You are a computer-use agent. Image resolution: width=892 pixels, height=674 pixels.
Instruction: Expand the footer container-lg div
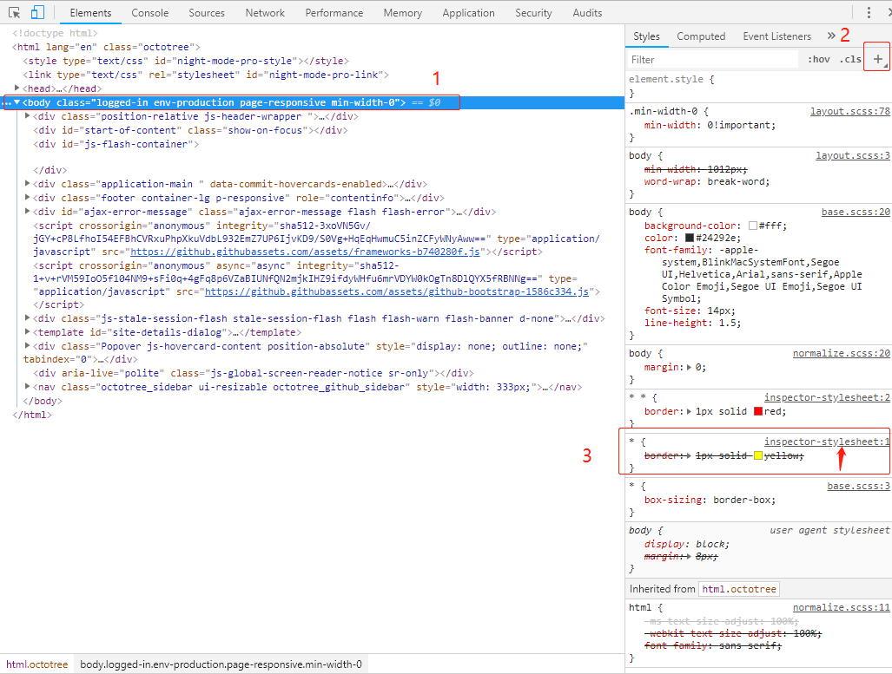(x=27, y=198)
